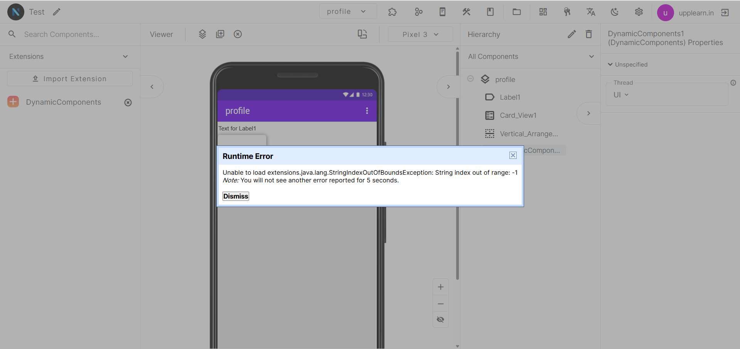
Task: Click the purple user avatar
Action: click(665, 13)
